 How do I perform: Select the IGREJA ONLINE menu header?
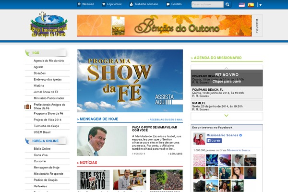coord(46,141)
